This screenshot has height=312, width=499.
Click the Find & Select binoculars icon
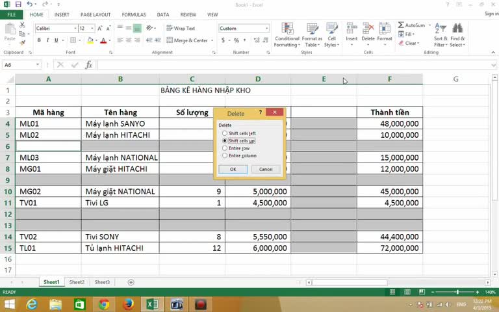pyautogui.click(x=457, y=28)
